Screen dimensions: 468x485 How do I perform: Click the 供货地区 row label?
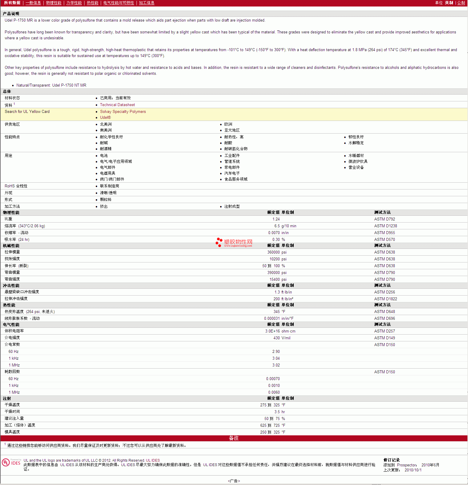click(12, 124)
